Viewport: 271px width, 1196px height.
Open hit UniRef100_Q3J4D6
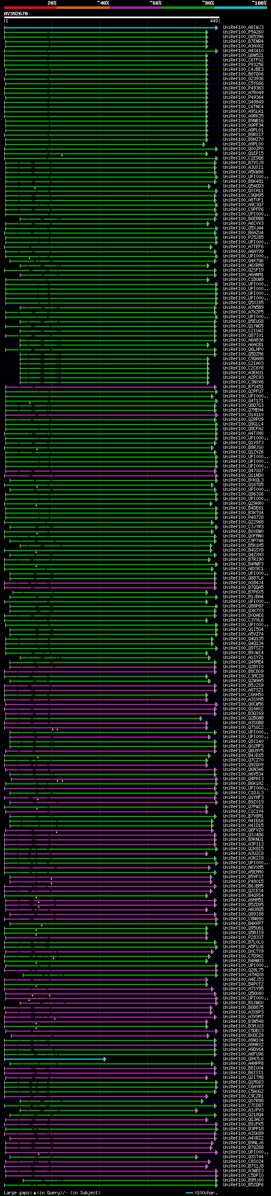[x=243, y=835]
